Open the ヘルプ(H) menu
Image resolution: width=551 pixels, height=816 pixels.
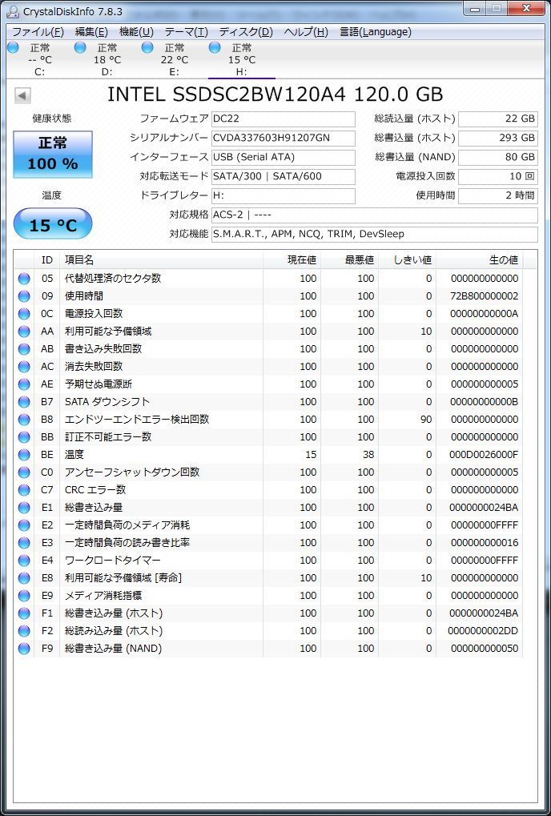tap(306, 32)
